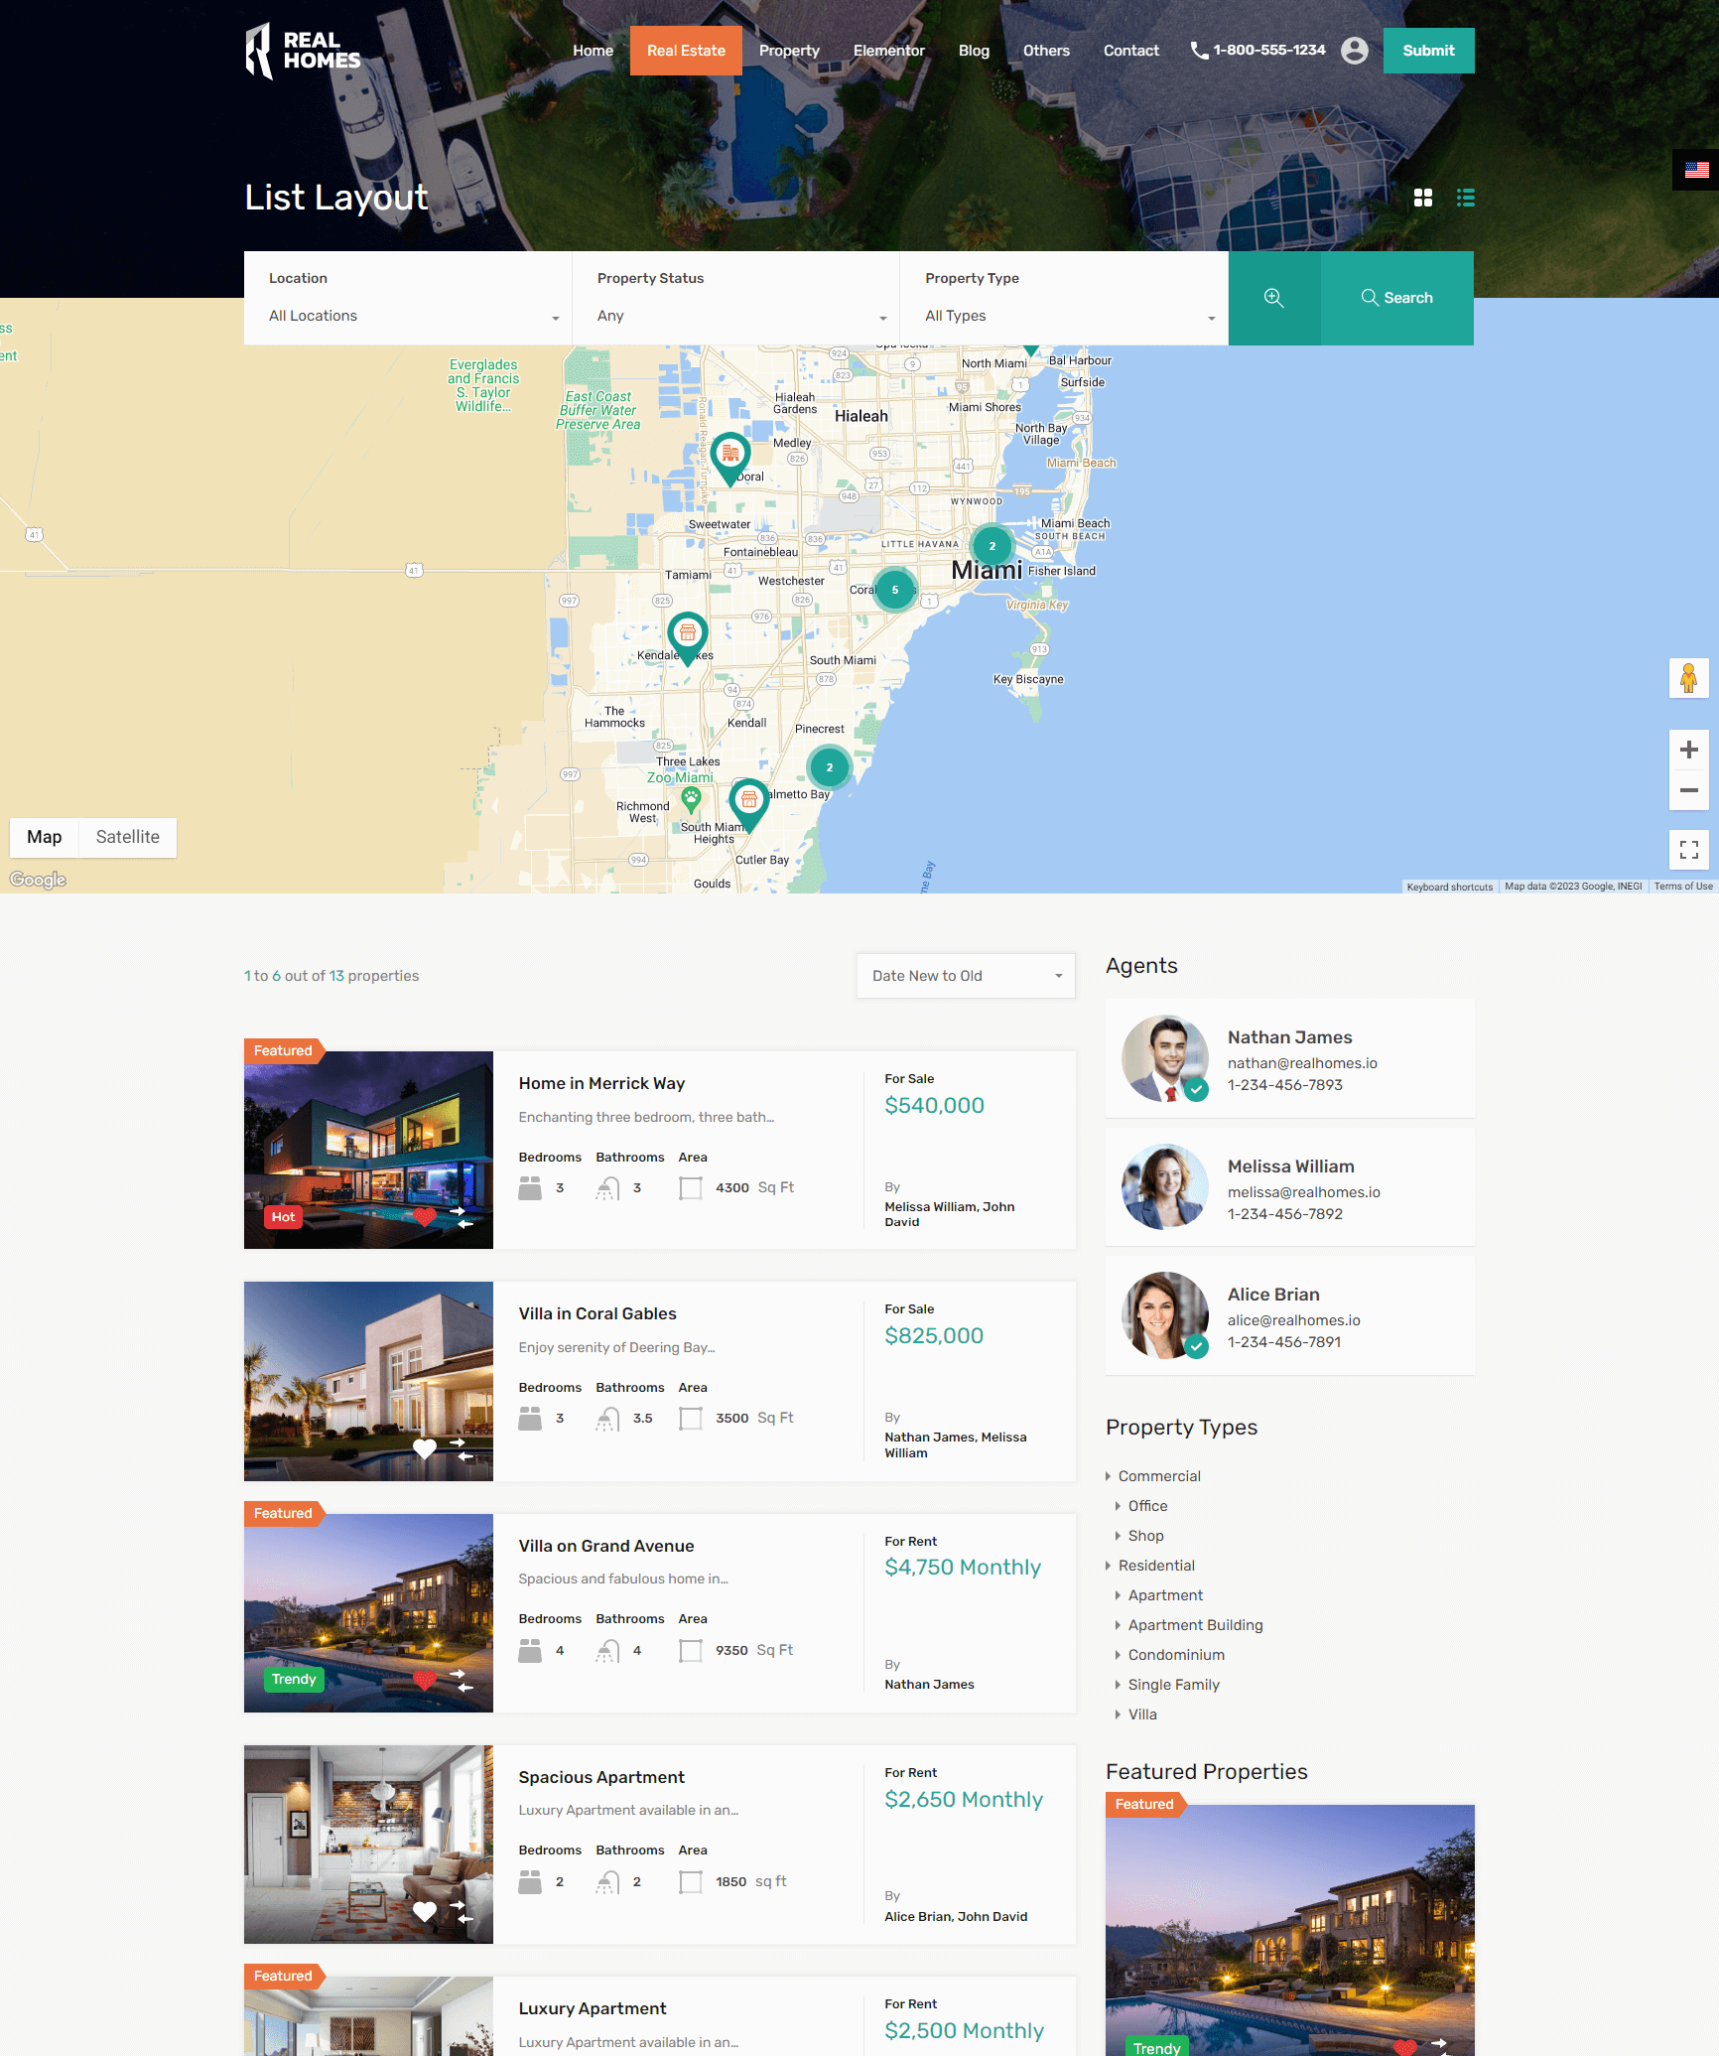Open the Blog menu
1719x2056 pixels.
click(x=974, y=51)
